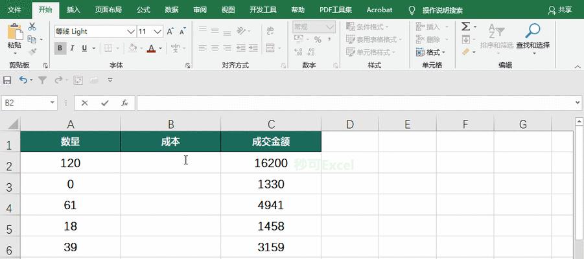
Task: Click the 操作说明搜索 search box
Action: click(442, 10)
